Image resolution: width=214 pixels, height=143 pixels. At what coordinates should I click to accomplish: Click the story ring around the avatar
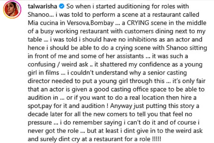12,9
